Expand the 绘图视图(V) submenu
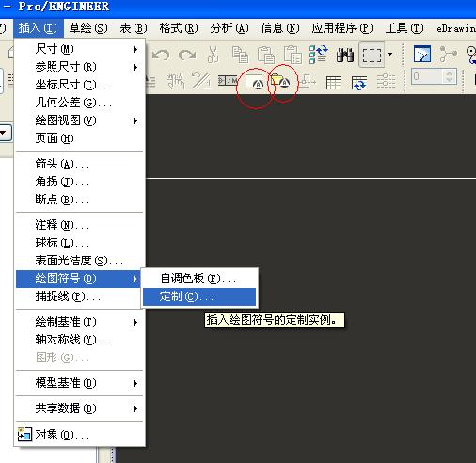The image size is (476, 463). pos(80,120)
